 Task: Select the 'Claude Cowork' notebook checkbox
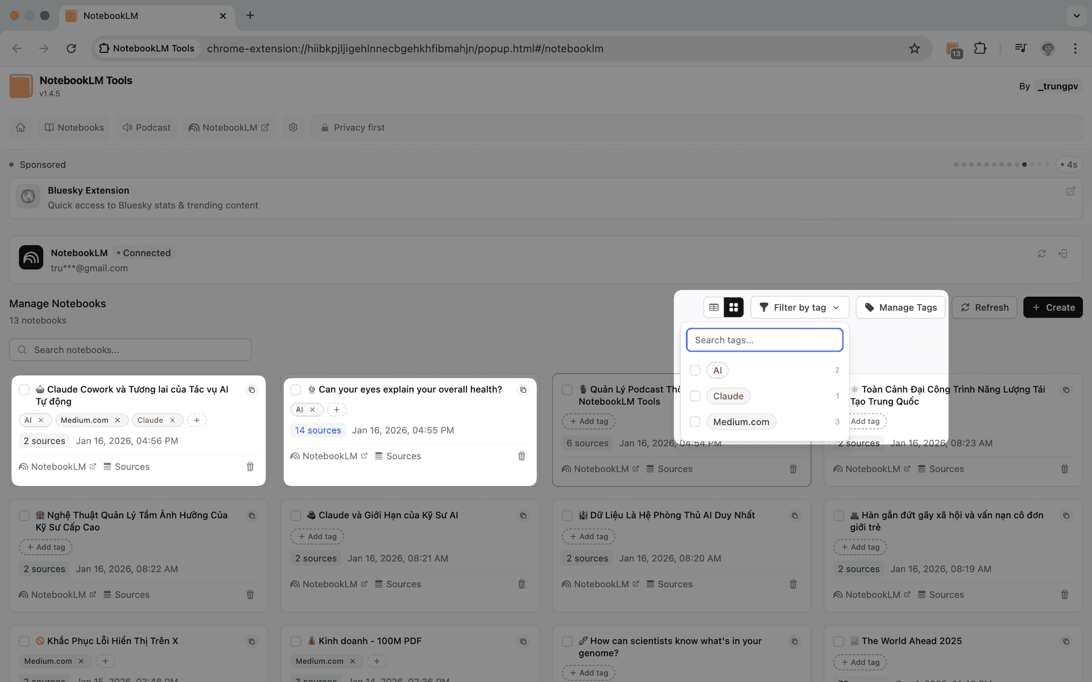[x=24, y=390]
